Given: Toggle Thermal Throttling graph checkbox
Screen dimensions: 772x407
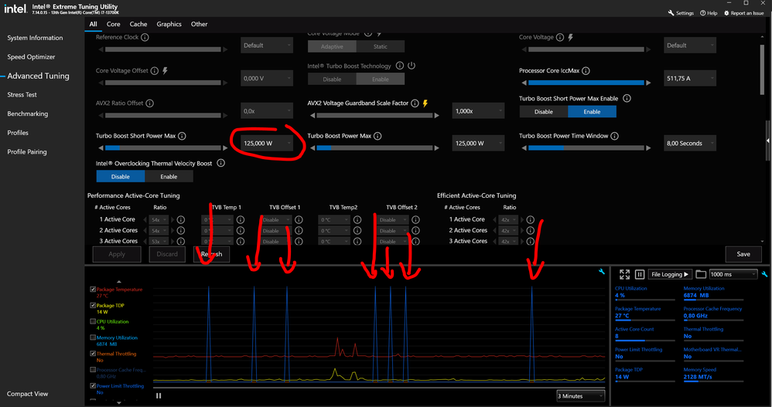Looking at the screenshot, I should (93, 354).
